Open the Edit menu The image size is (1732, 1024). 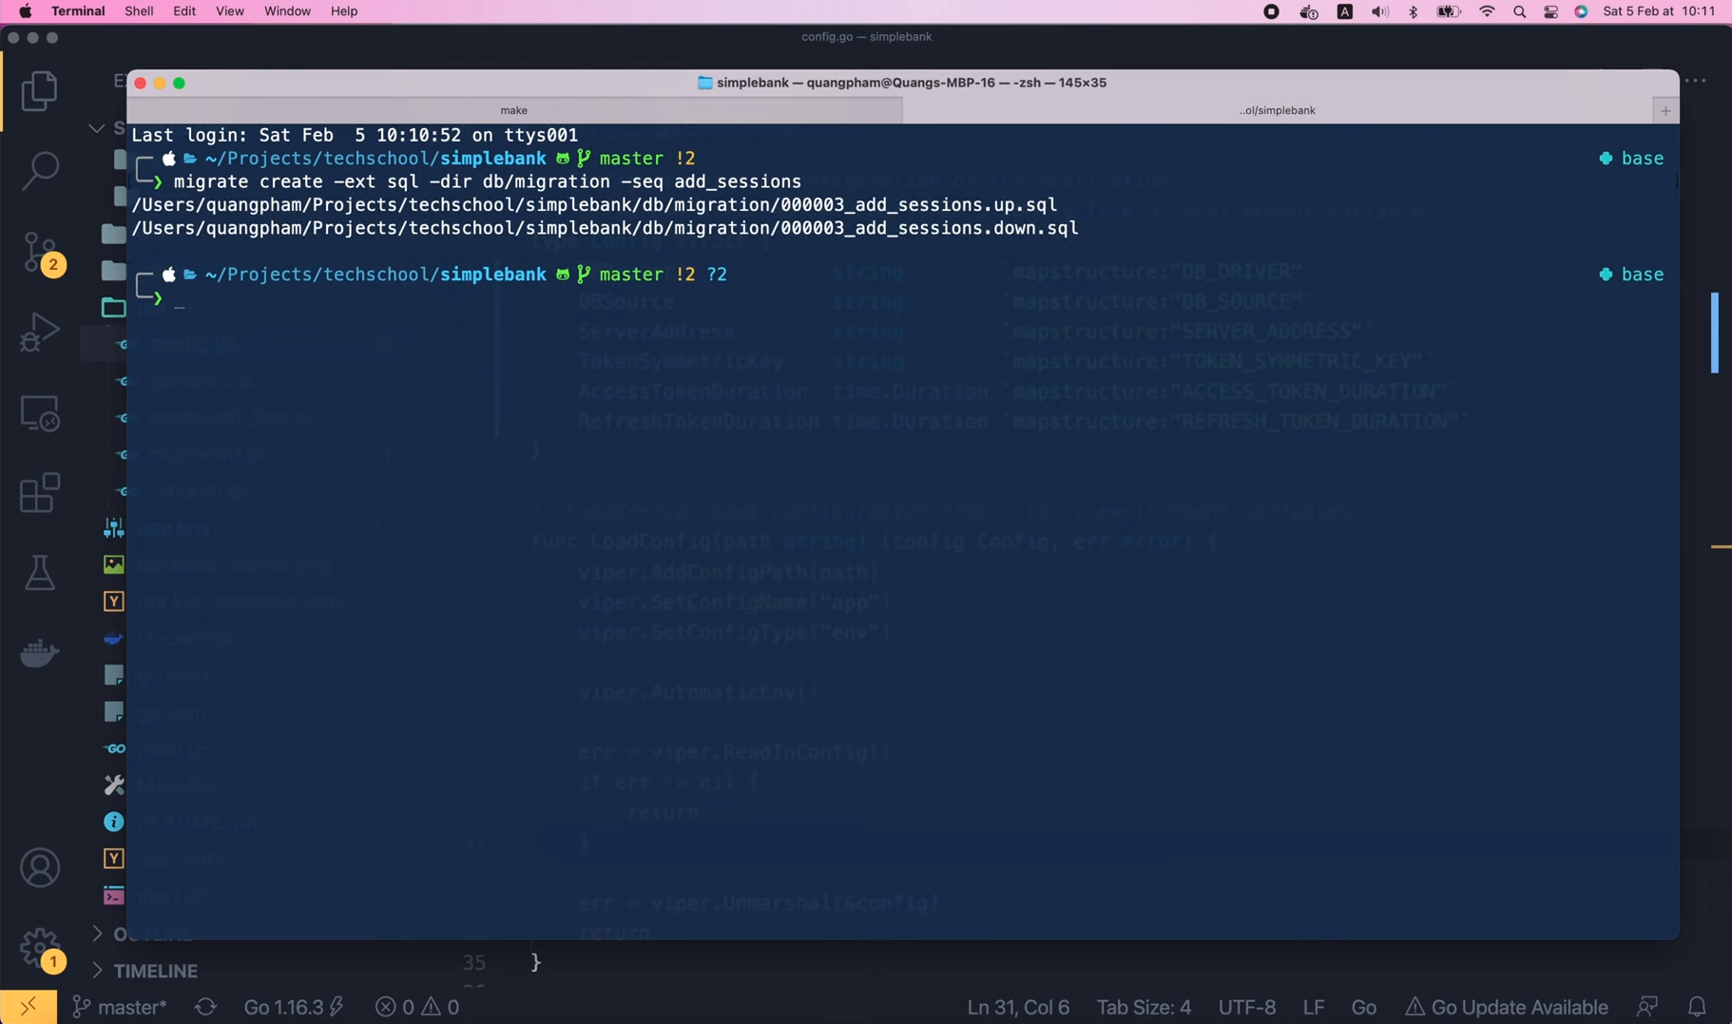(184, 11)
